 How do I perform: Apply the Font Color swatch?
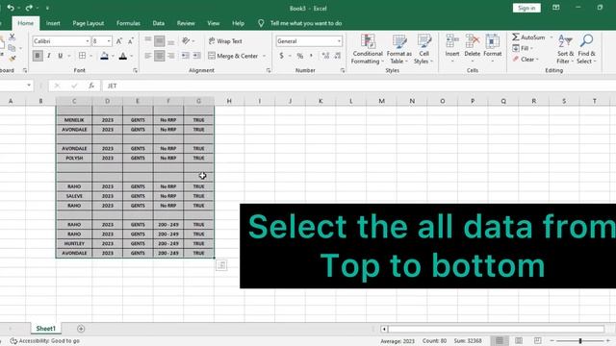(123, 56)
